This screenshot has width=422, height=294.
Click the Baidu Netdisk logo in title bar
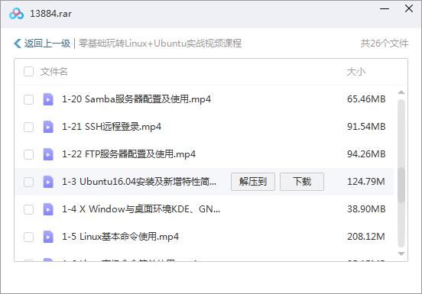pos(16,14)
